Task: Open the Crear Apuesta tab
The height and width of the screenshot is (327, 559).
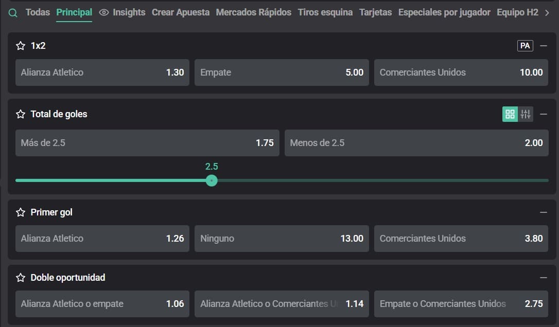Action: click(x=181, y=12)
